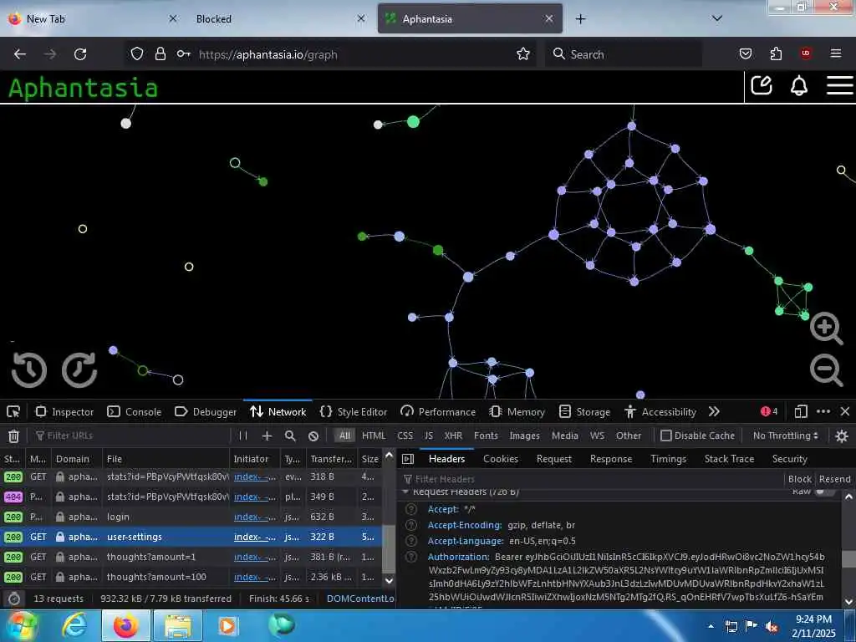The height and width of the screenshot is (642, 856).
Task: Pause network request recording
Action: pyautogui.click(x=243, y=436)
